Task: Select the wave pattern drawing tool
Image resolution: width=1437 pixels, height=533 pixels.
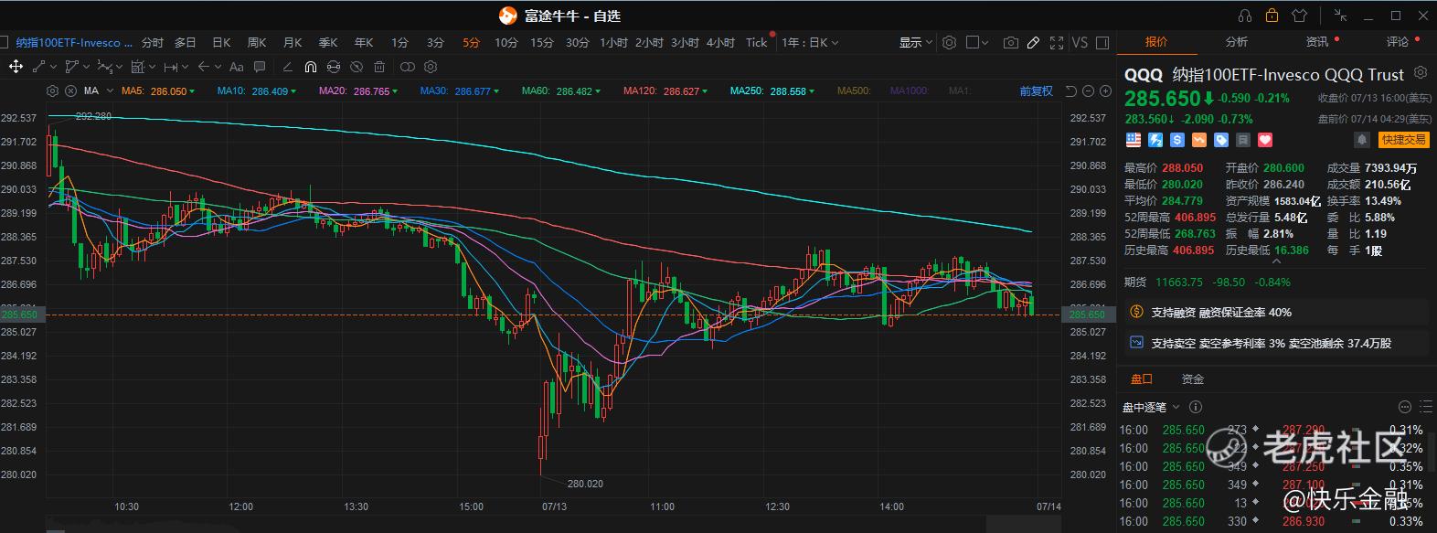Action: 105,67
